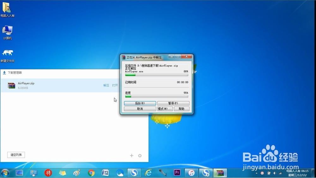Open 模式(M)... mode settings

(x=165, y=109)
